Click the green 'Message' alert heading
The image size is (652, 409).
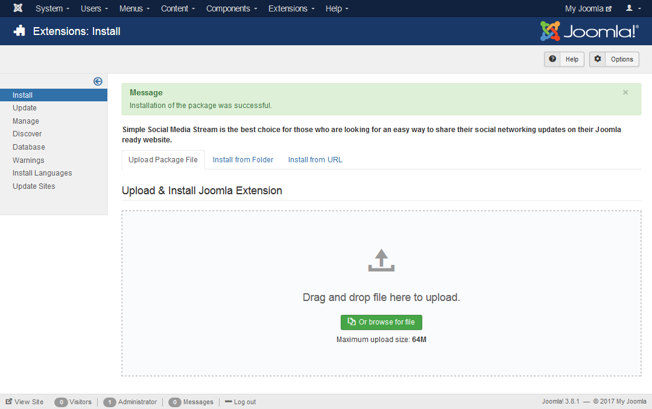pyautogui.click(x=146, y=92)
